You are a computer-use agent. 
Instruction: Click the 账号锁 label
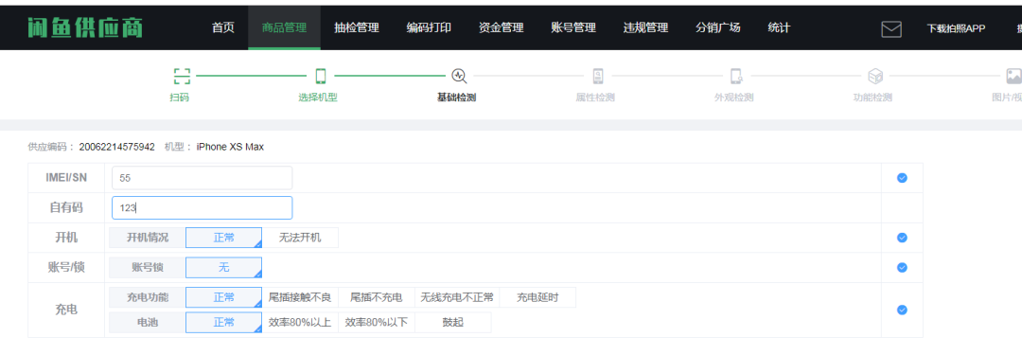click(148, 268)
